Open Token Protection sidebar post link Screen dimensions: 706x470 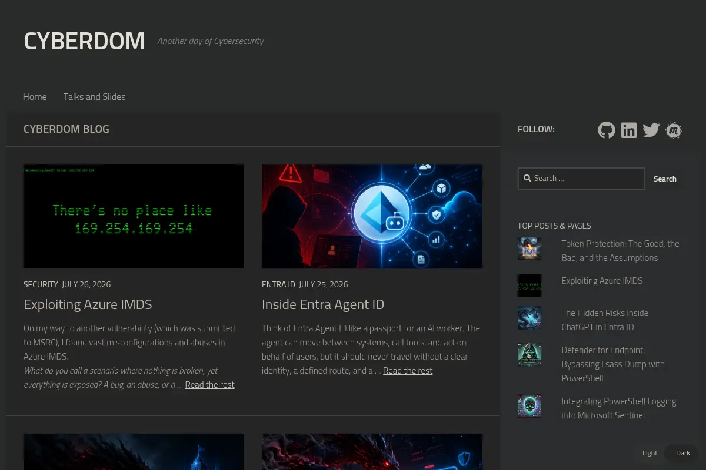620,251
